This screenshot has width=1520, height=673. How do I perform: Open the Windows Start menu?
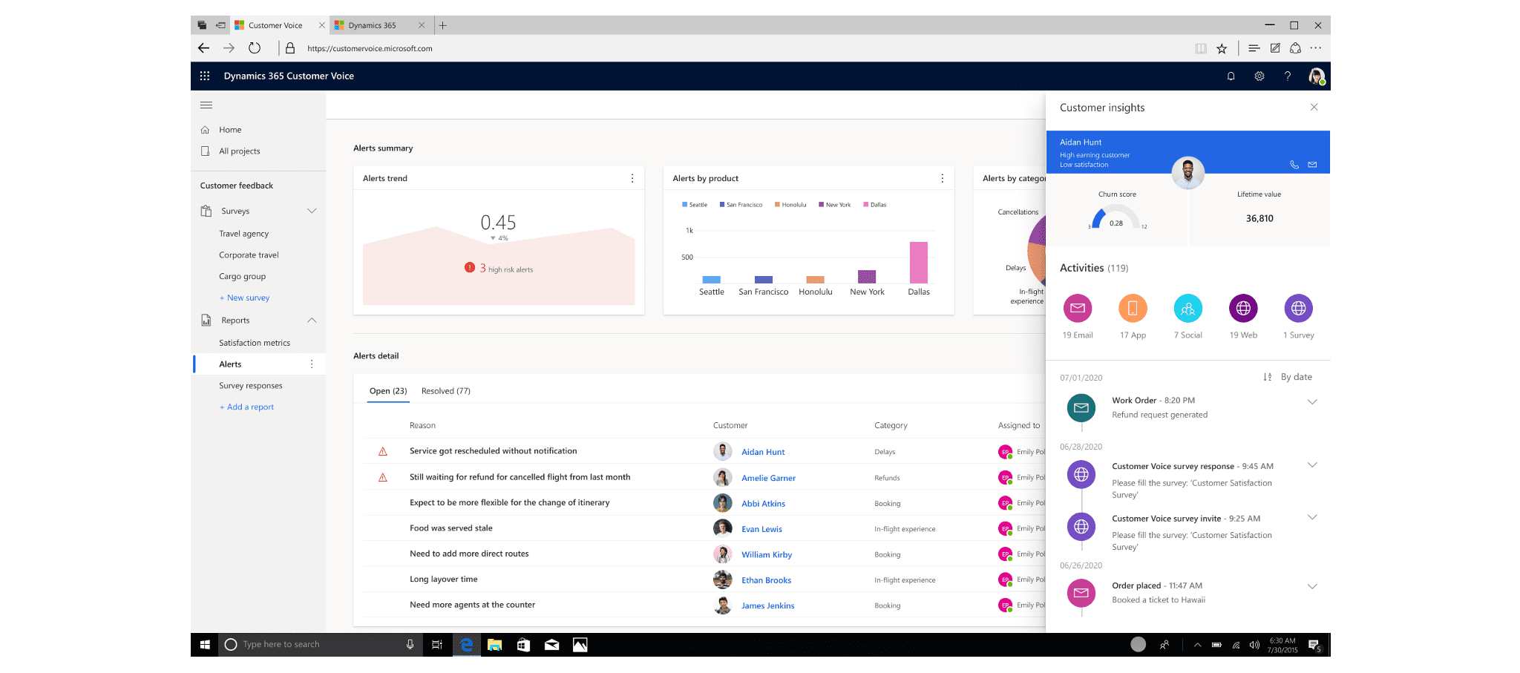205,645
